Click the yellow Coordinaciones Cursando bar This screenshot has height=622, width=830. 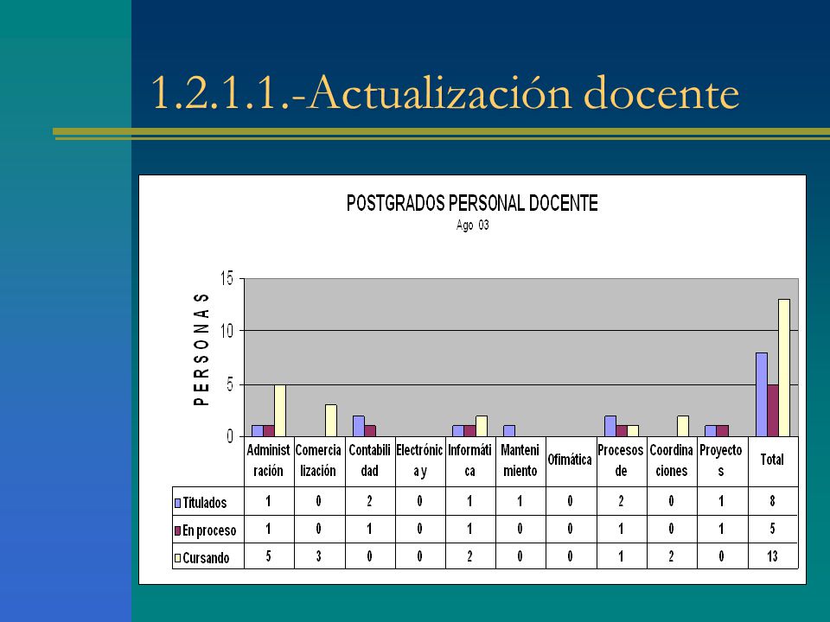(683, 426)
